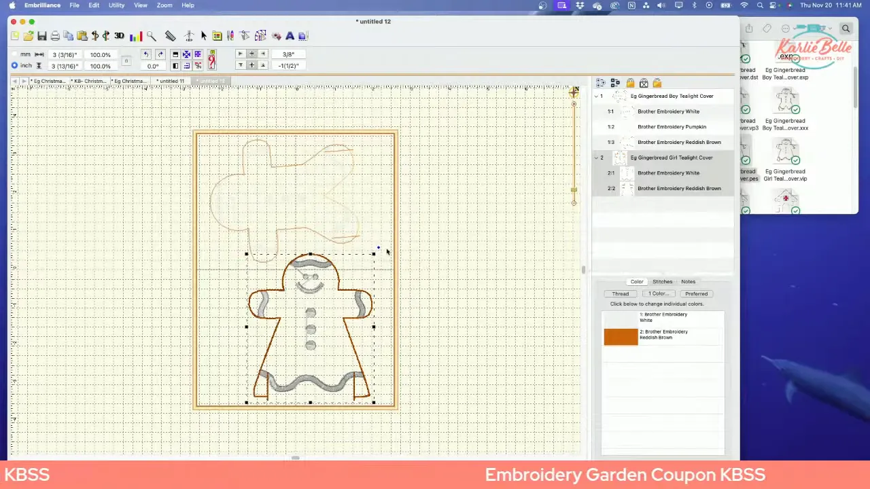Click the align left edge icon

click(240, 54)
